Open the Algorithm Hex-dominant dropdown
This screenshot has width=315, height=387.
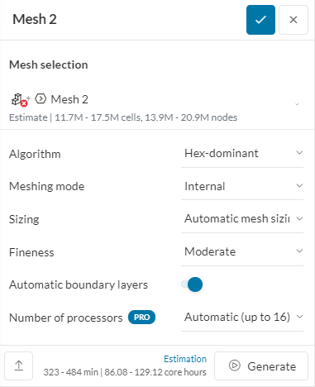tap(242, 153)
